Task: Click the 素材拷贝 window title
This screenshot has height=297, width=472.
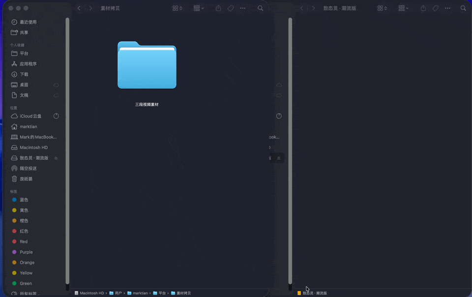Action: coord(110,8)
